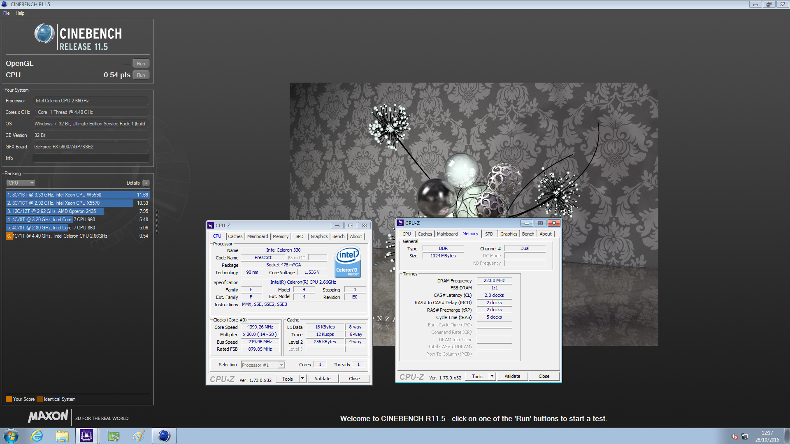Open the CPU ranking type dropdown
This screenshot has height=444, width=790.
(21, 183)
